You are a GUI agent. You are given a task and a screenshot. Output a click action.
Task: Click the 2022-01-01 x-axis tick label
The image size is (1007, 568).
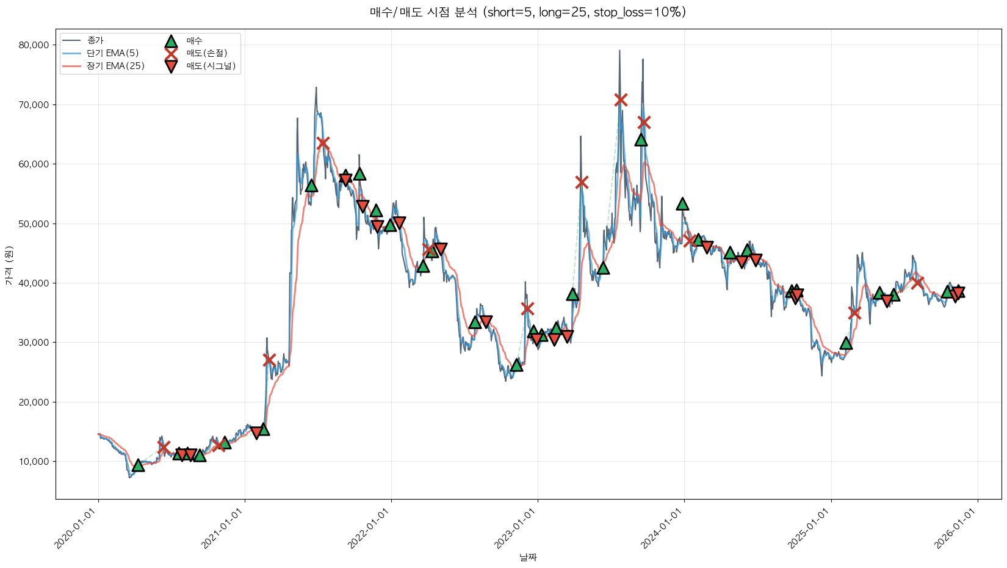[370, 529]
